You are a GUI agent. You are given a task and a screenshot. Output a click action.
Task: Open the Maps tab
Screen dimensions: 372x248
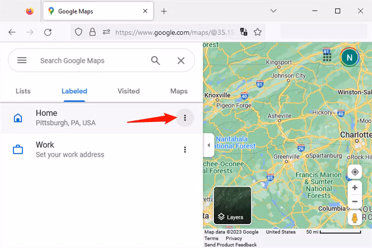click(x=179, y=91)
